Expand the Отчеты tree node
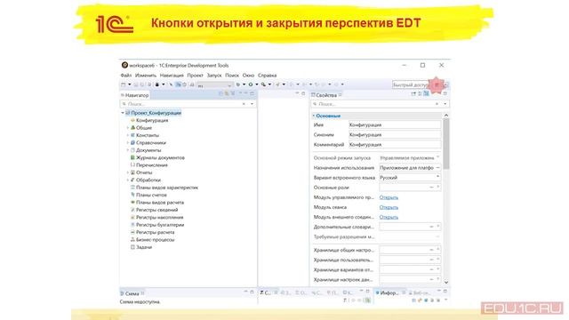The image size is (569, 320). 128,172
